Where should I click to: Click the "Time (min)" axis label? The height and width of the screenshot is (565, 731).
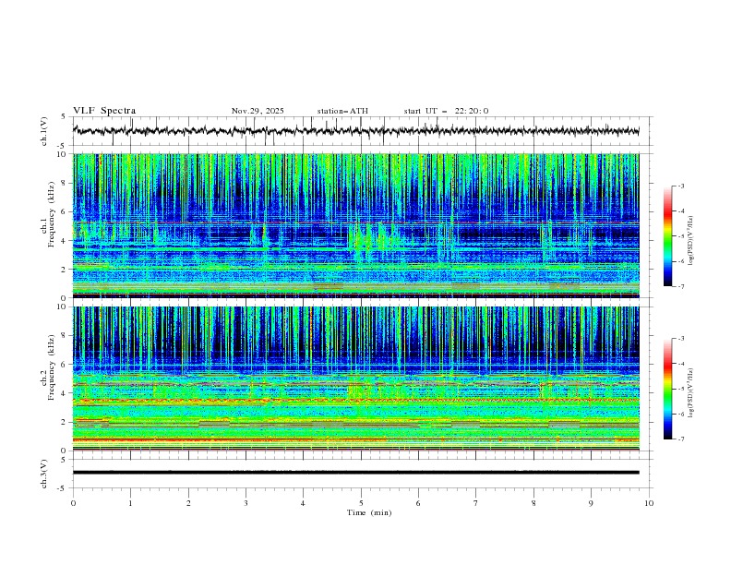tap(369, 512)
